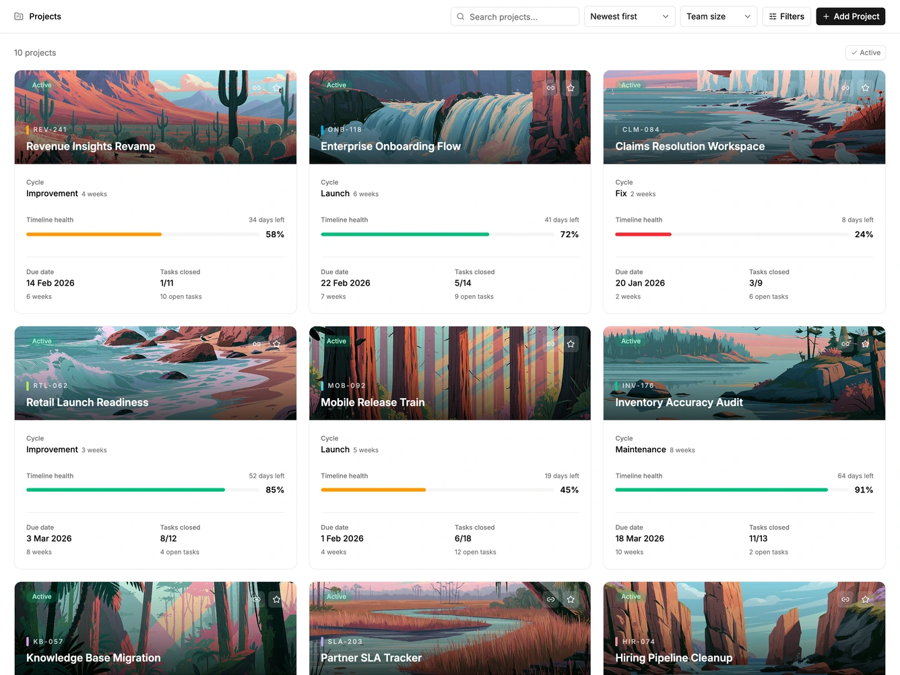Click the search magnifier icon
The image size is (900, 675).
tap(461, 17)
